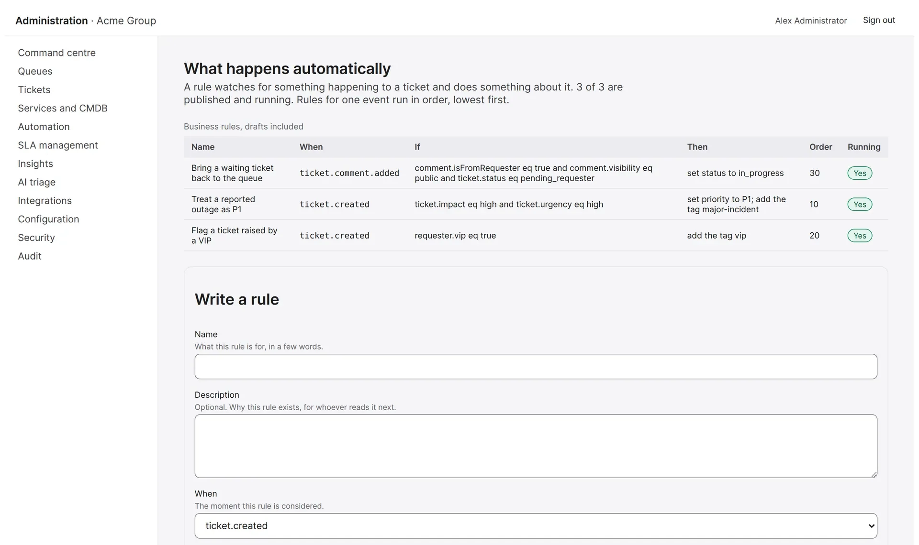This screenshot has height=545, width=919.
Task: Open the When dropdown showing ticket.created
Action: point(536,526)
